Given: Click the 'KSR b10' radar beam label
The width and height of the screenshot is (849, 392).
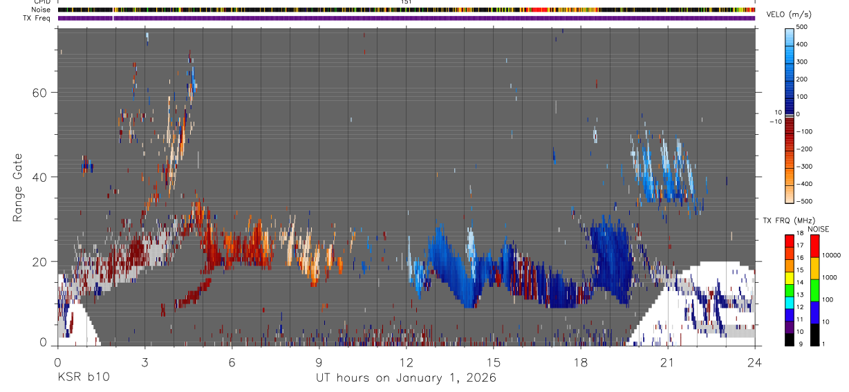Looking at the screenshot, I should [x=83, y=377].
